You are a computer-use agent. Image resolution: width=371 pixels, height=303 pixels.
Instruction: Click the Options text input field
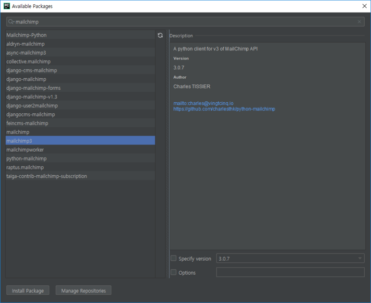290,272
